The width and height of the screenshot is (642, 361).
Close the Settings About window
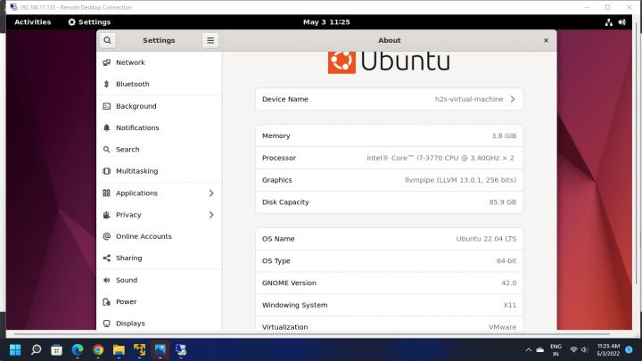(x=546, y=40)
